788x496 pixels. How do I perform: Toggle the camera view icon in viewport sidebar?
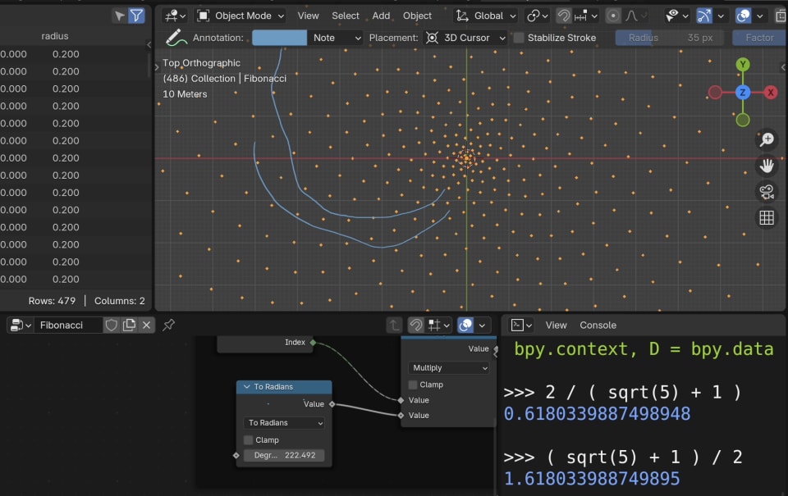pos(766,191)
